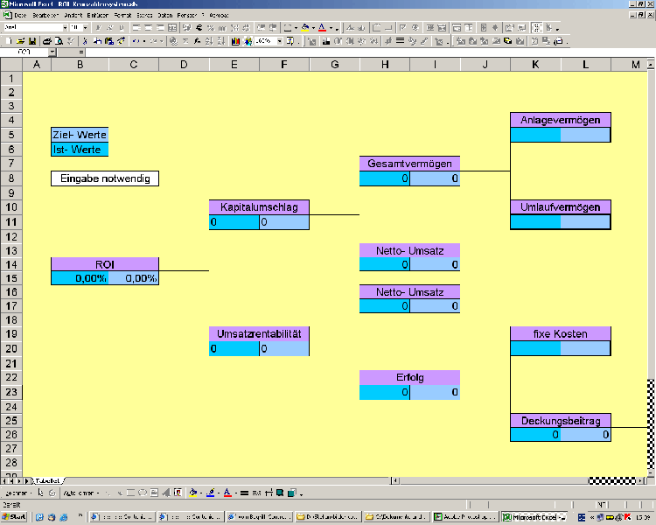656x525 pixels.
Task: Click the red font color swatch in formatting toolbar
Action: (322, 28)
